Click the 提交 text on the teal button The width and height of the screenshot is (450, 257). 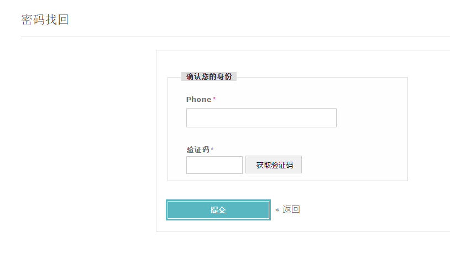coord(218,210)
